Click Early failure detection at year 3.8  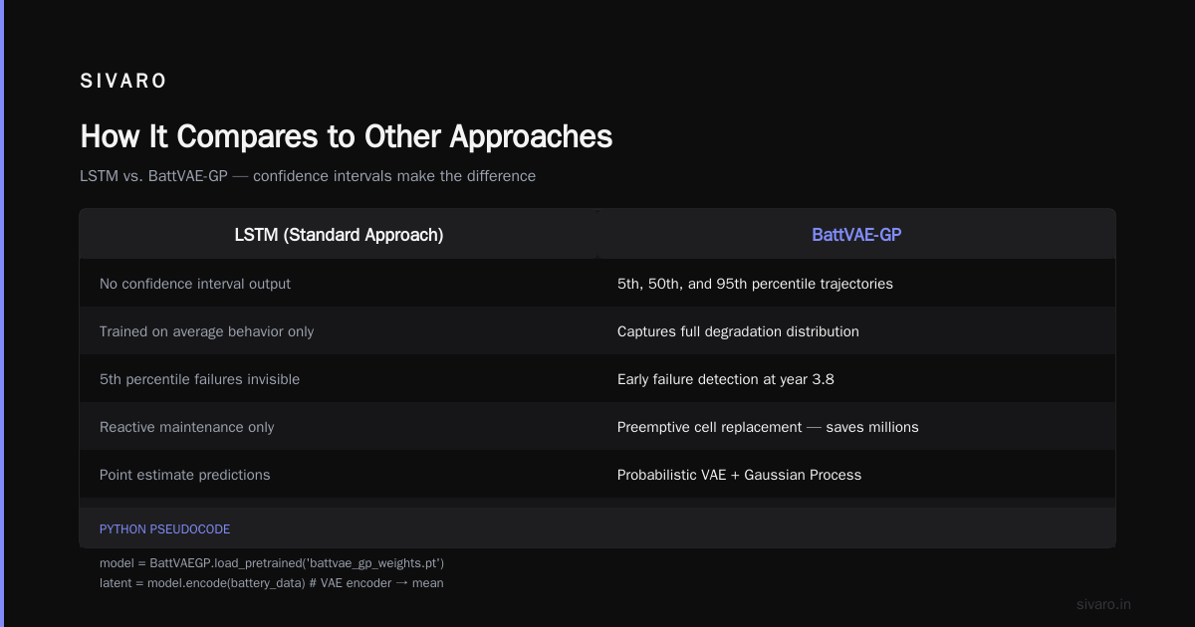pyautogui.click(x=856, y=379)
